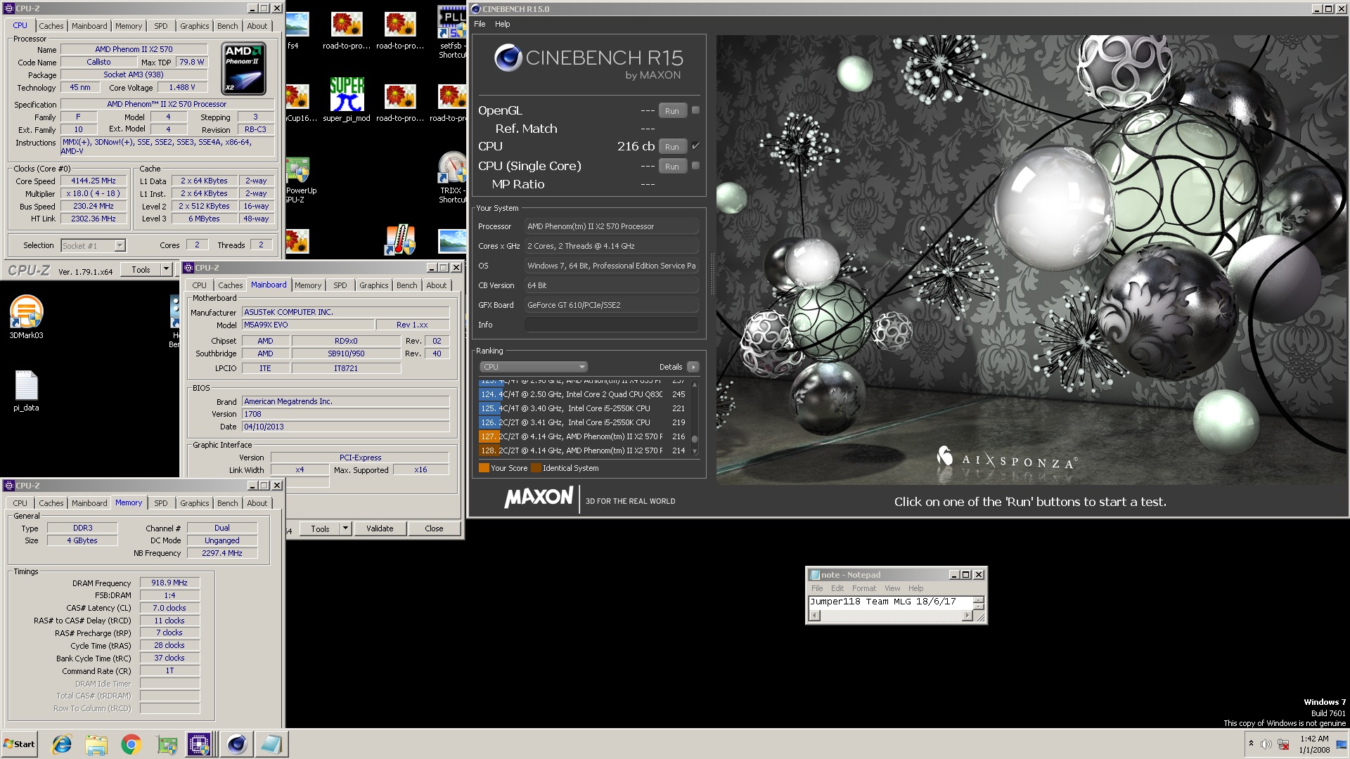Screen dimensions: 1350x759
Task: Open Internet Explorer from the taskbar
Action: pyautogui.click(x=62, y=744)
